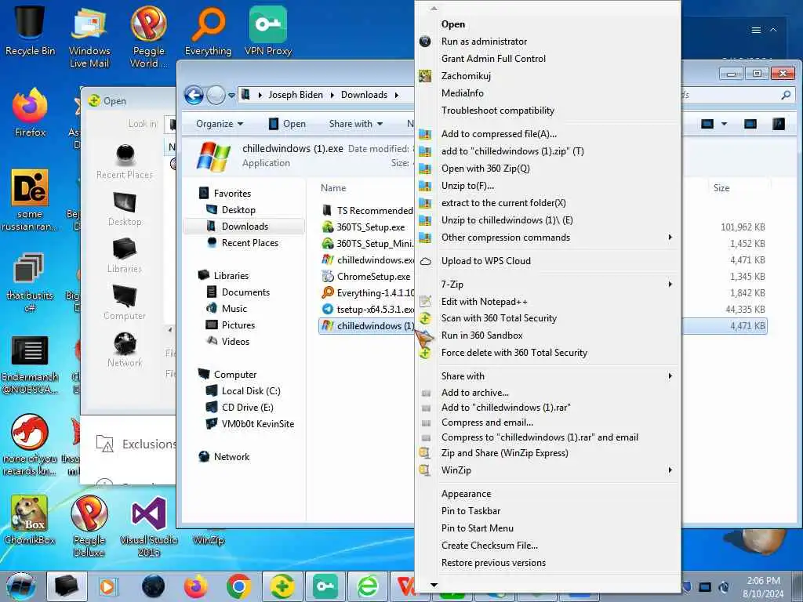Open the change view dropdown arrow

coord(724,123)
